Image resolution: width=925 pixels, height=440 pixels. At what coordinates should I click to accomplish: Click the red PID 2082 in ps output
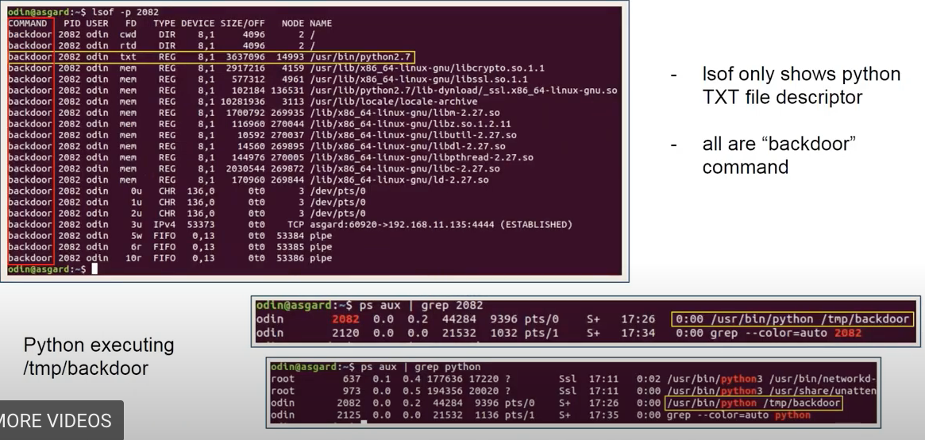coord(345,319)
